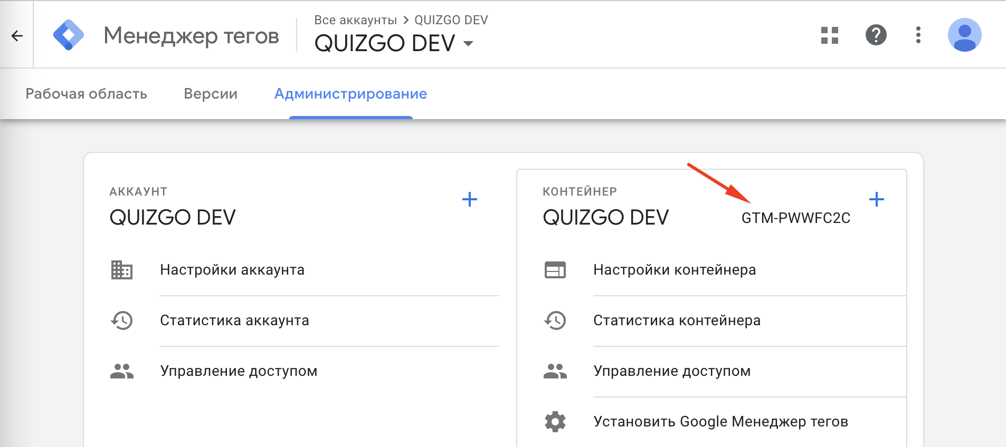Screen dimensions: 1006x447
Task: Open the three-dot more options menu
Action: pos(918,35)
